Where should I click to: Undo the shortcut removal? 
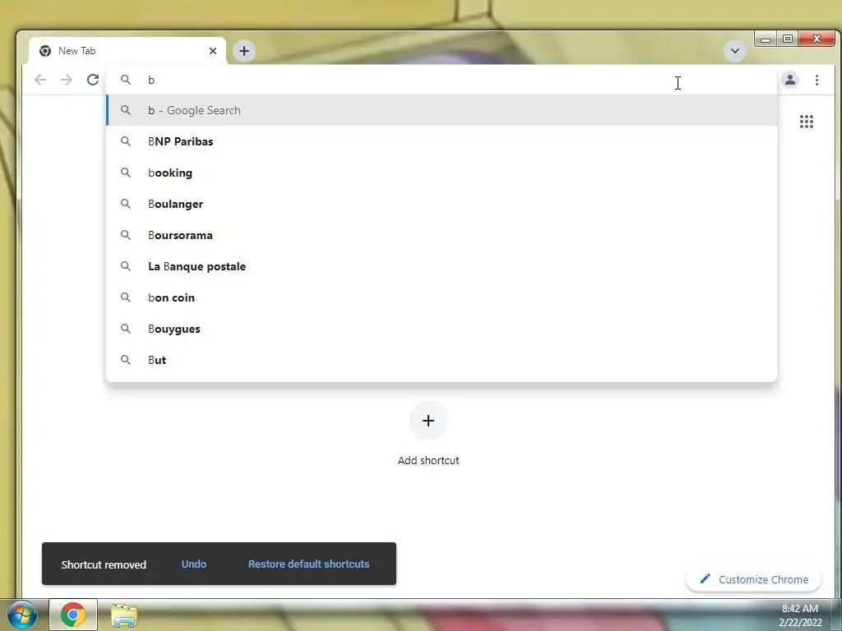(194, 564)
